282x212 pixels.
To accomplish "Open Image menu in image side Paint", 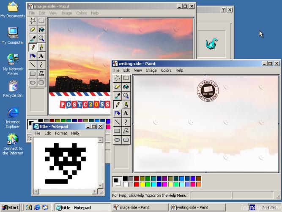I will pos(67,13).
